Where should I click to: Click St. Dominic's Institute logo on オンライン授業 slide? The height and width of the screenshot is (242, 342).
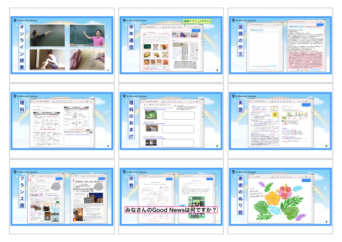pos(25,20)
